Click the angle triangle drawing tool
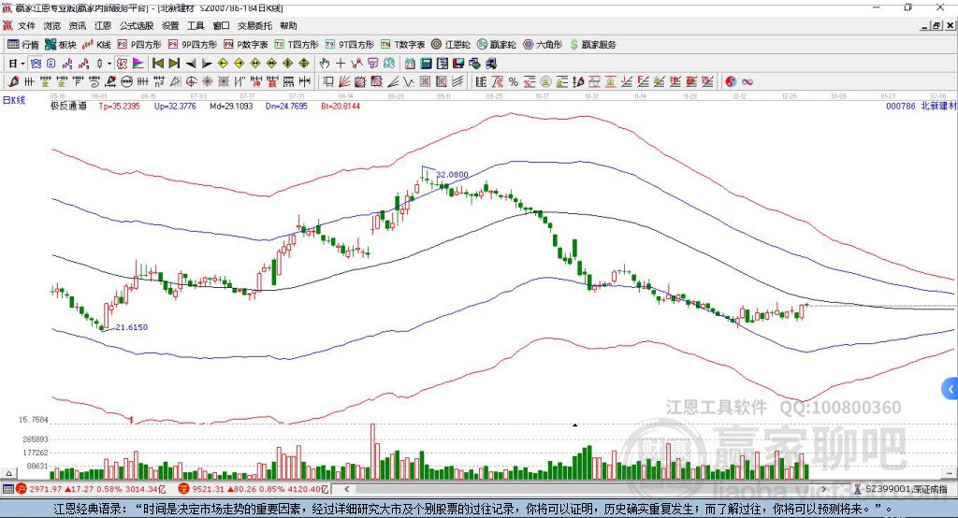This screenshot has height=518, width=958. (175, 82)
